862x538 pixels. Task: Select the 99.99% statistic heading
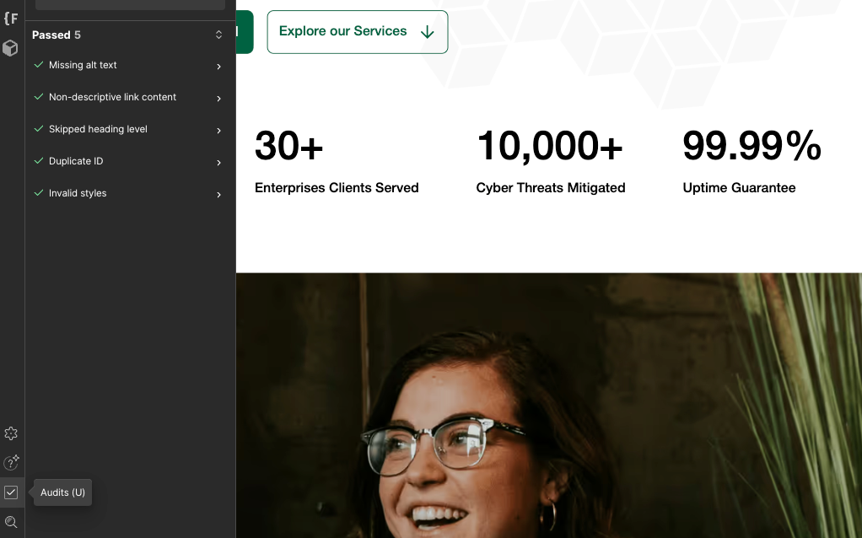click(752, 146)
